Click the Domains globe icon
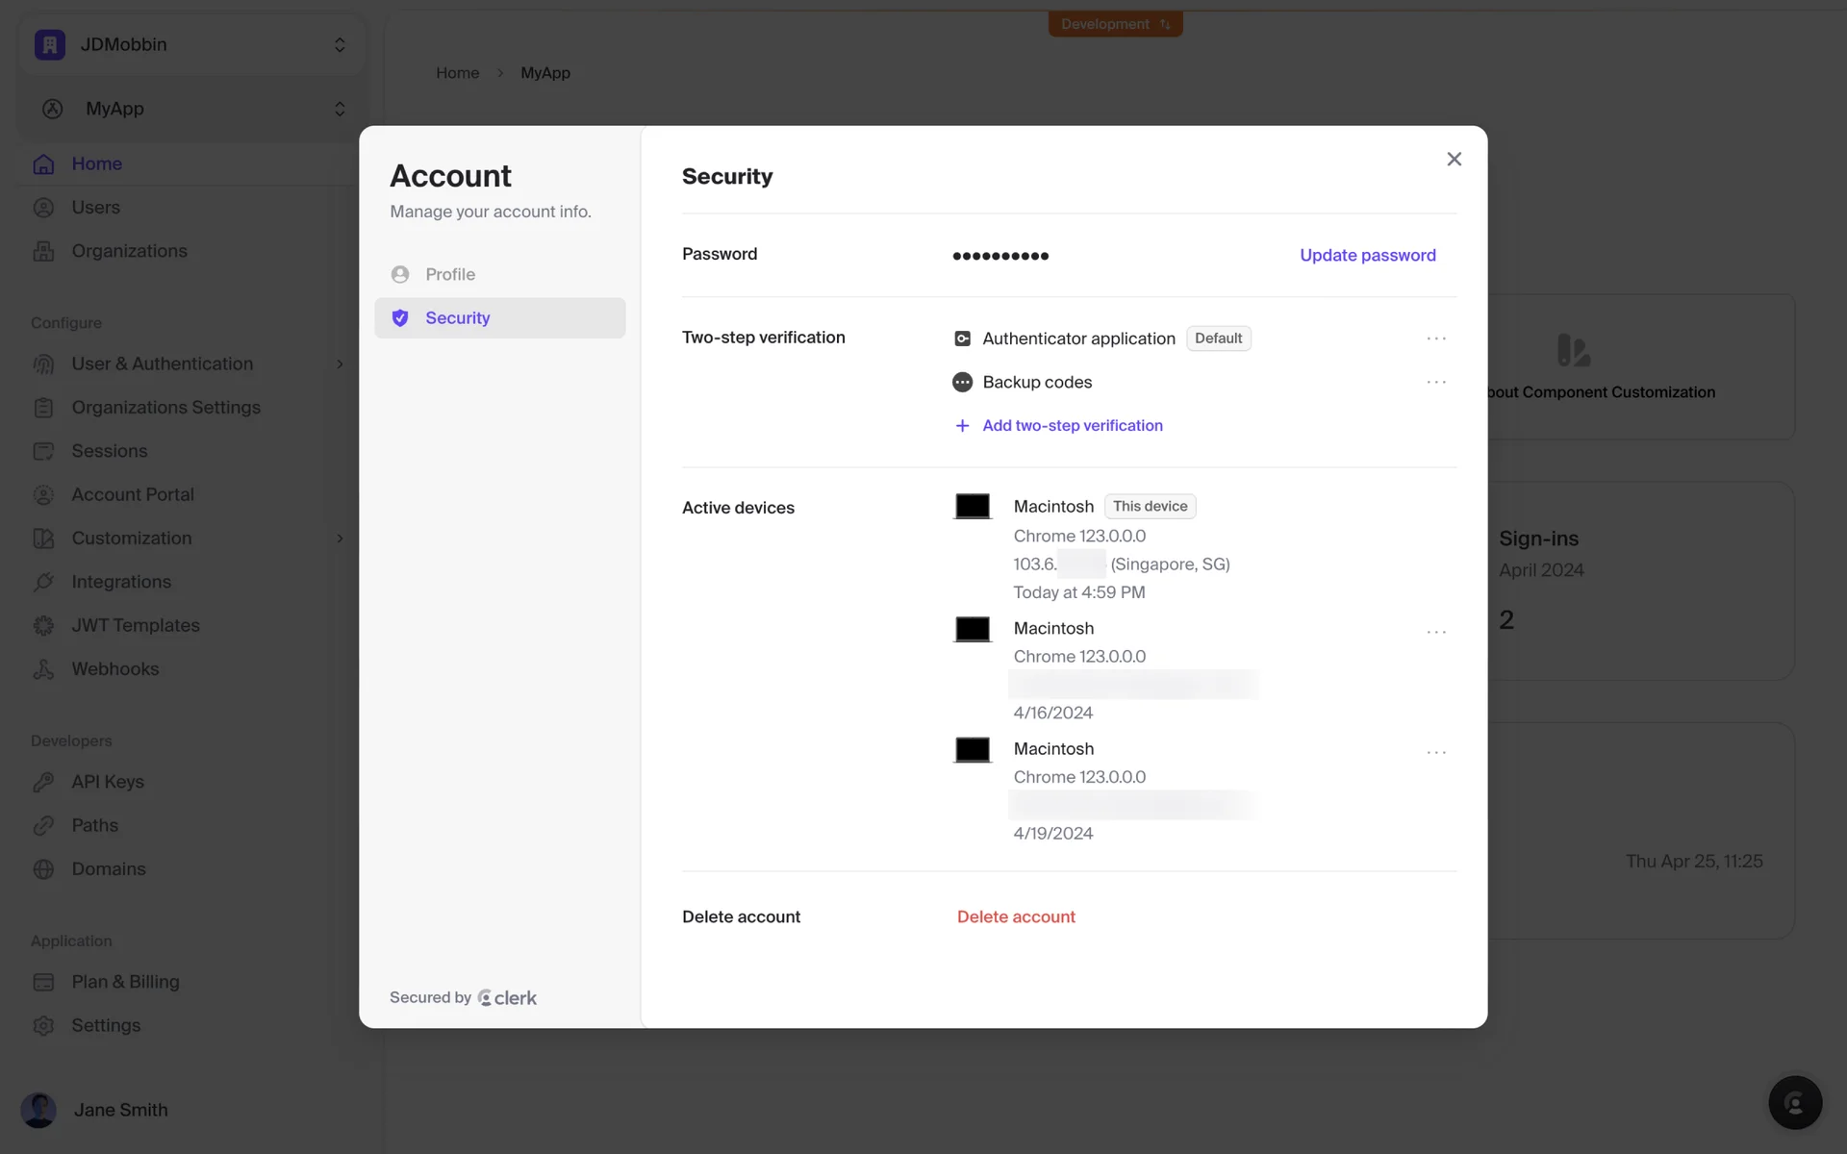 click(43, 869)
